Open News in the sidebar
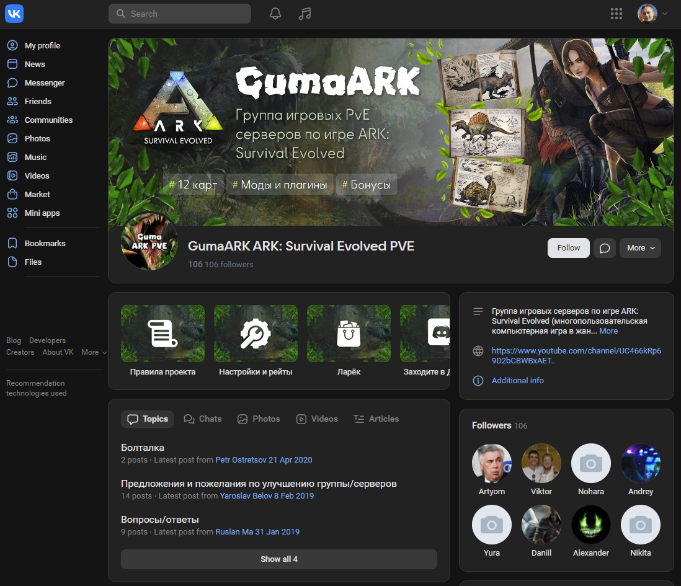The width and height of the screenshot is (681, 586). (35, 64)
